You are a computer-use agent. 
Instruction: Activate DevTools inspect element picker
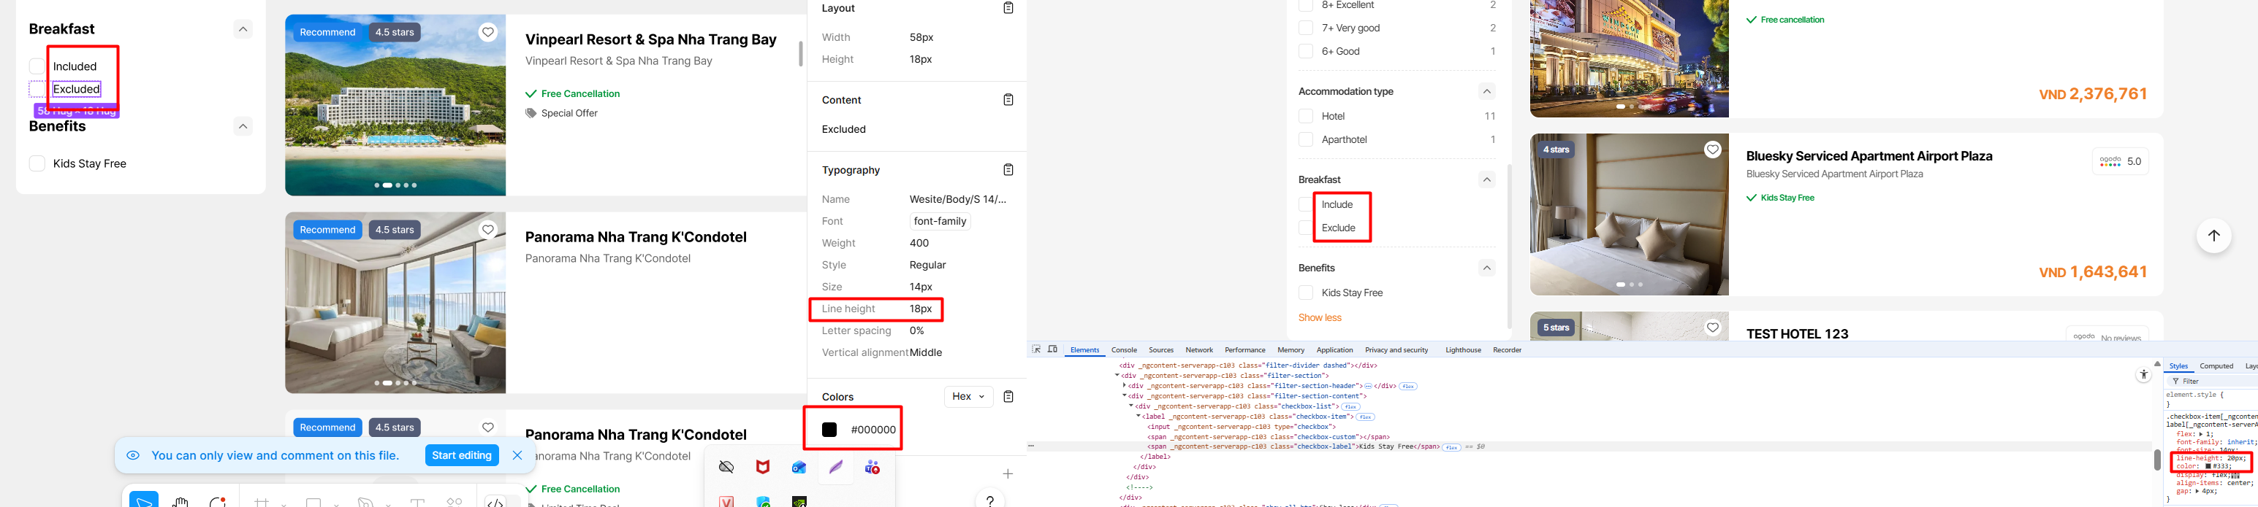pos(1036,349)
